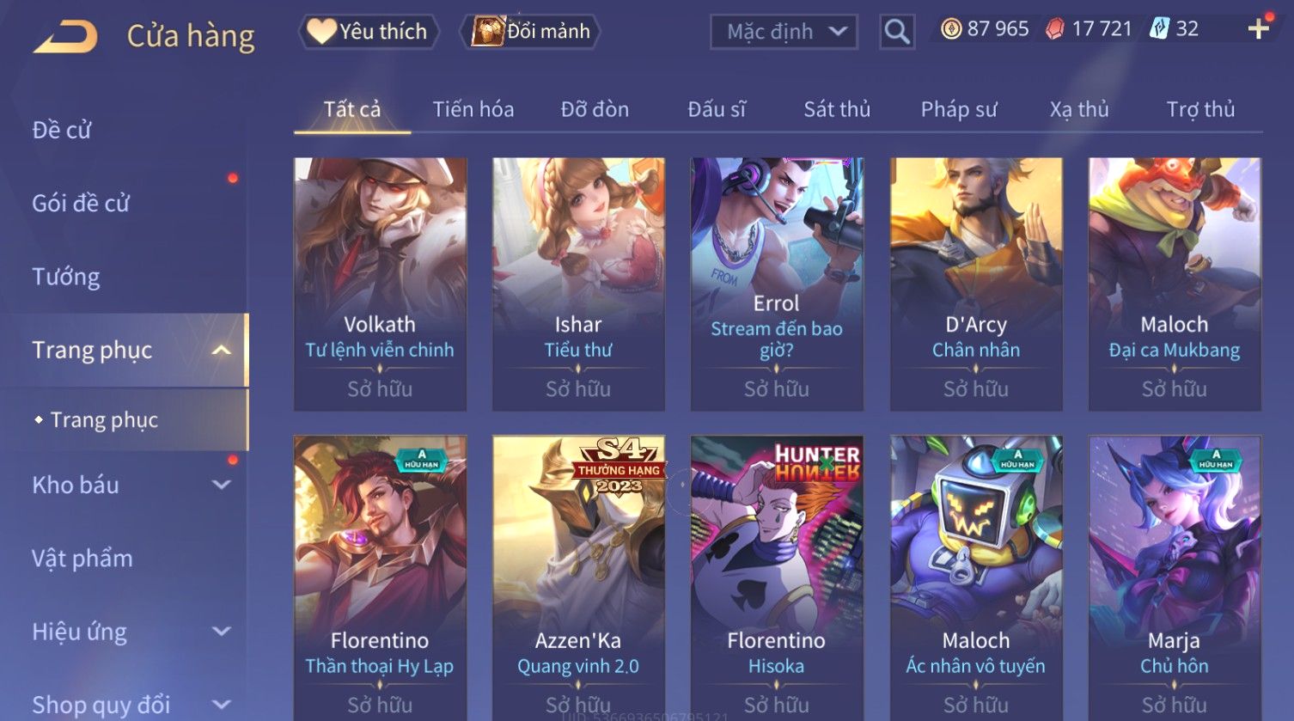
Task: Open Yêu thích heart favorites
Action: [369, 32]
